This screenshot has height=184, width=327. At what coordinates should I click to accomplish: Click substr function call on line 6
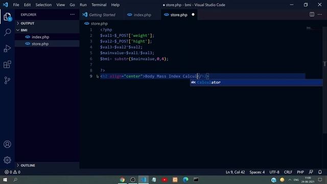tap(121, 59)
